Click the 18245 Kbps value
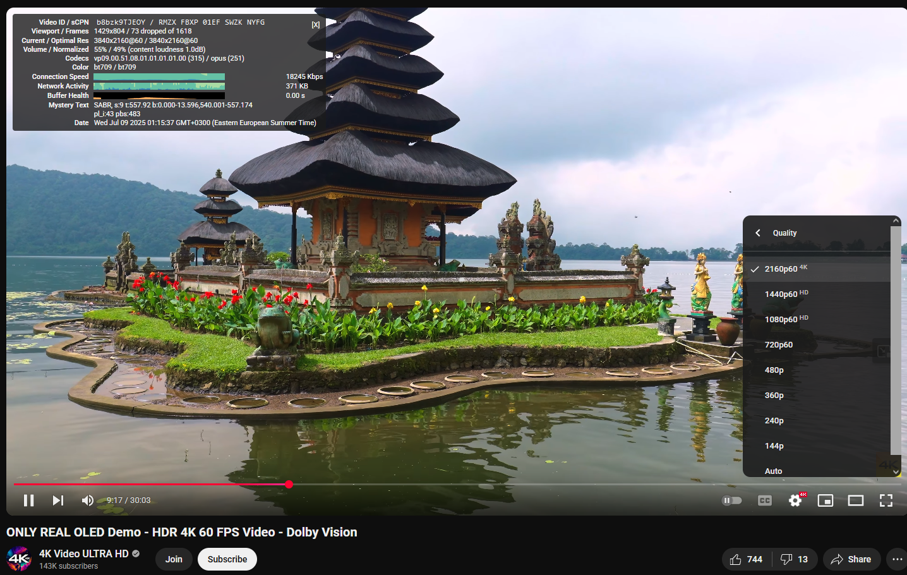 (304, 76)
